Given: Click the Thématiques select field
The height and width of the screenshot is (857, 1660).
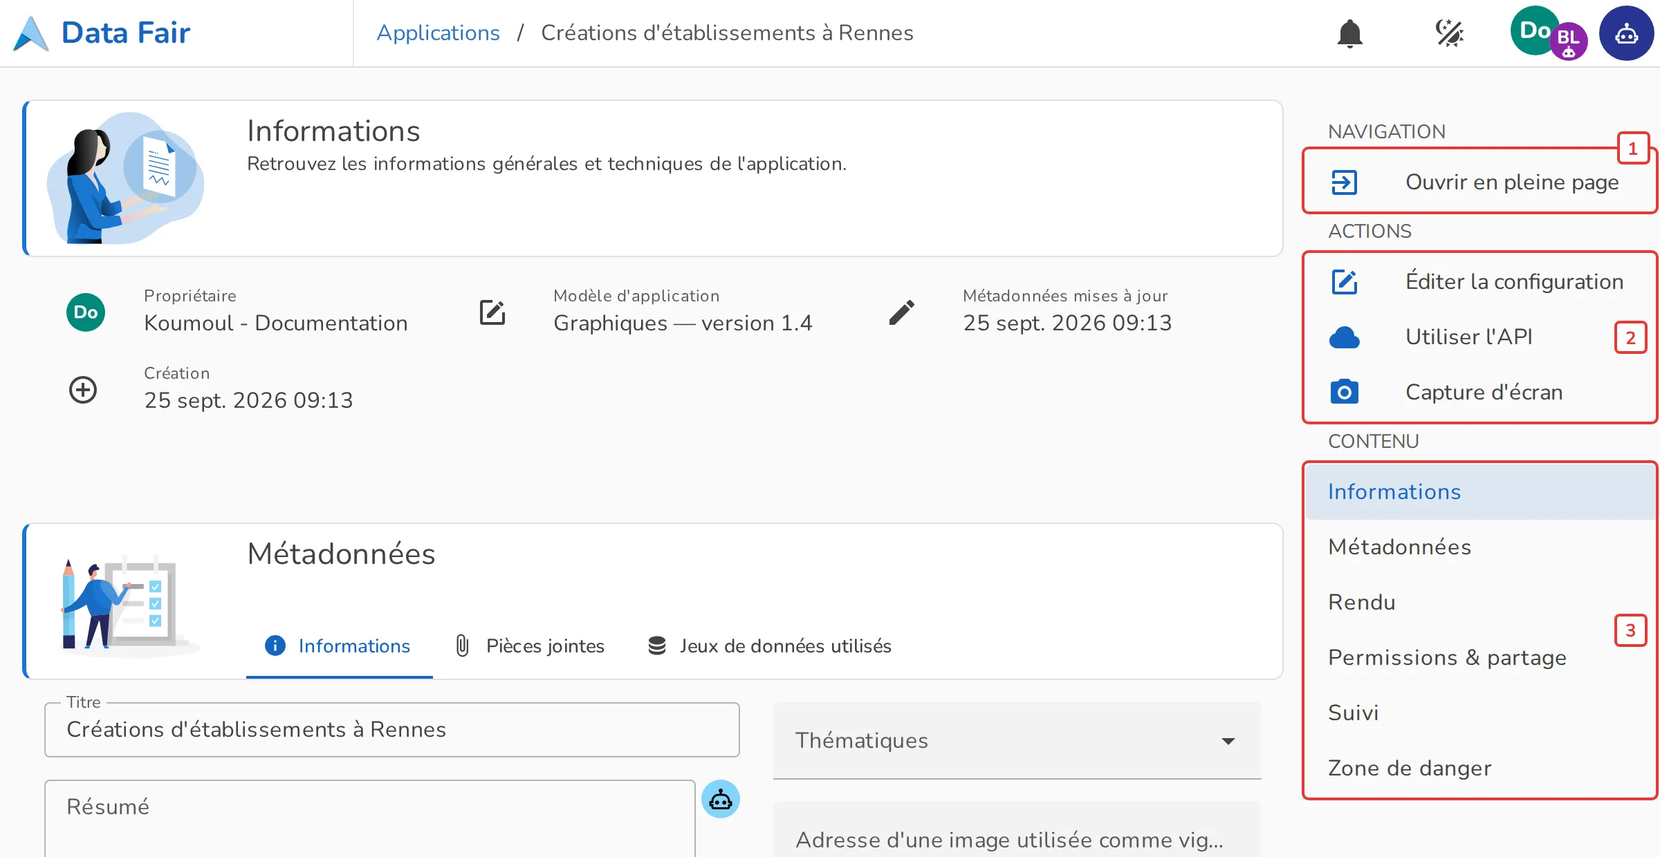Looking at the screenshot, I should click(x=1017, y=741).
